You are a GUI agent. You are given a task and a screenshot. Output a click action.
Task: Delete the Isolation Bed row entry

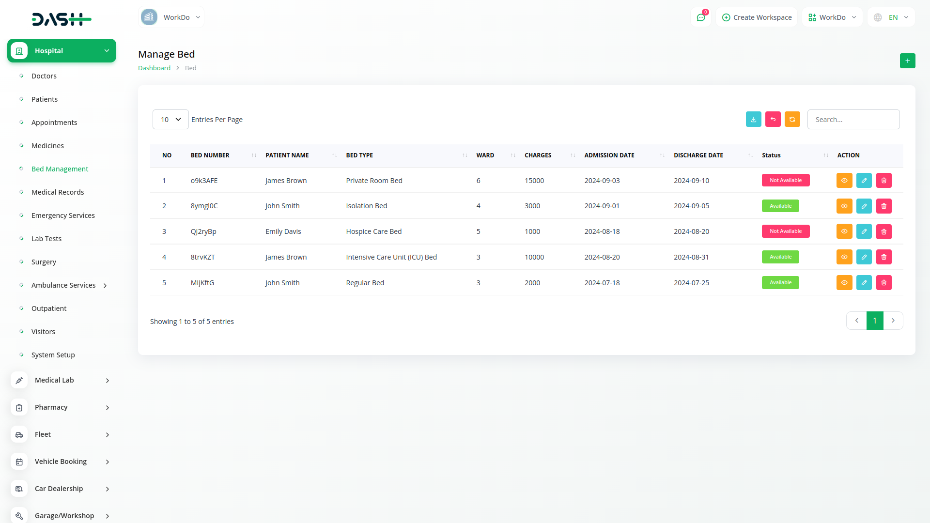(883, 206)
